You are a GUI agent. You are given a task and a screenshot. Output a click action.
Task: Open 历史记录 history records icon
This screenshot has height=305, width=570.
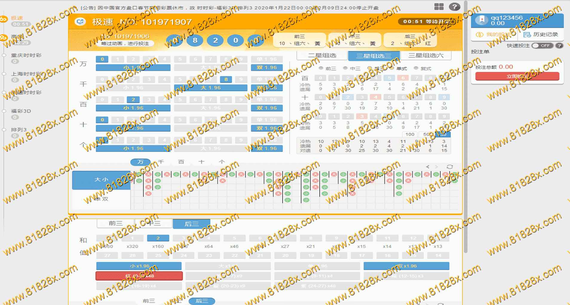click(x=527, y=35)
